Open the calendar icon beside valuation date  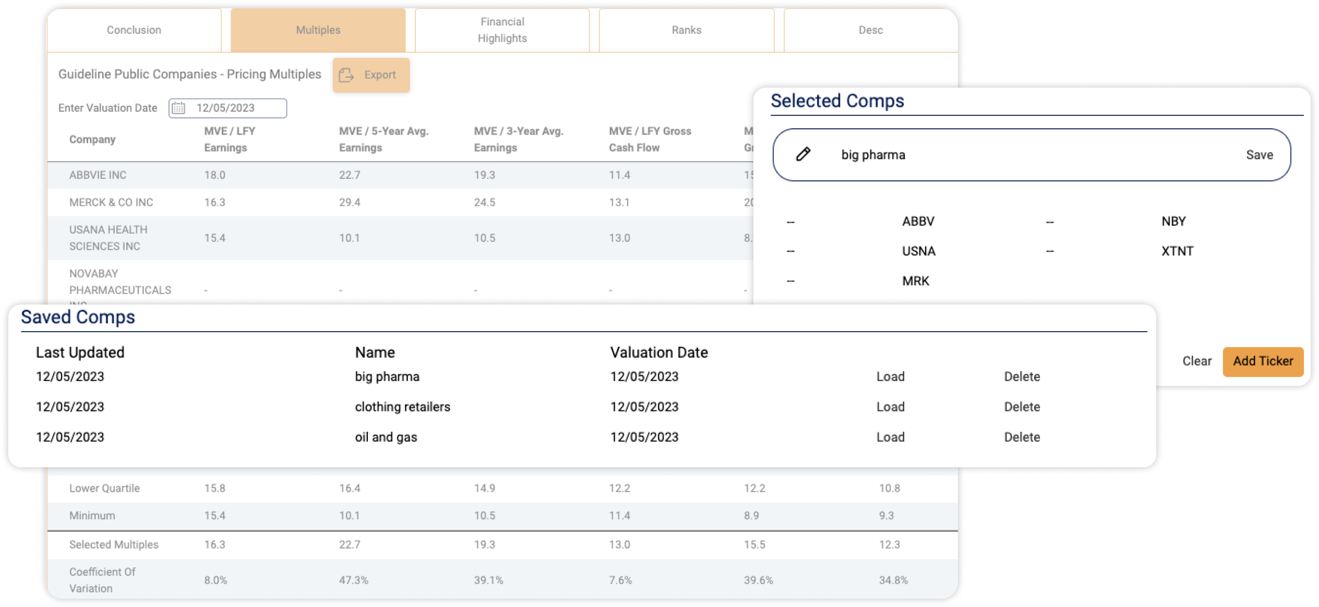179,107
